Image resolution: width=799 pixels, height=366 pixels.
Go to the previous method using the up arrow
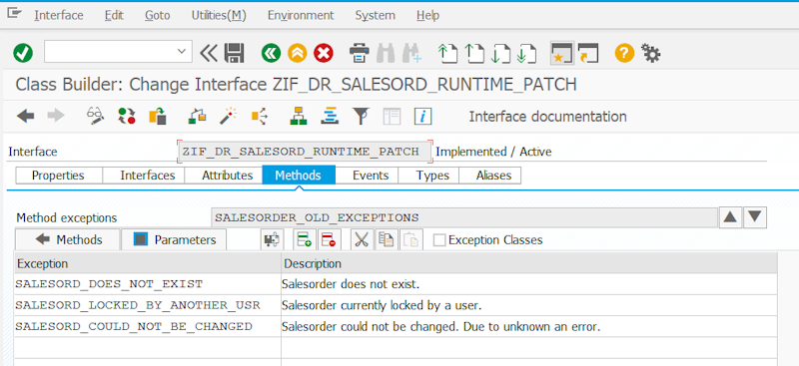[730, 217]
